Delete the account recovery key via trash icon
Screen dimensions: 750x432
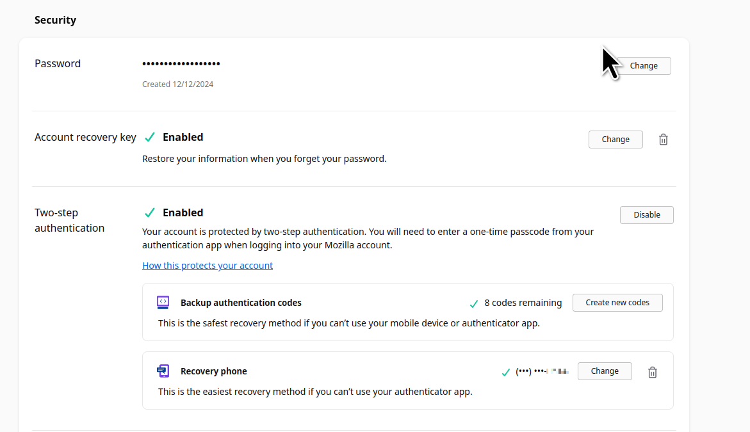(664, 140)
